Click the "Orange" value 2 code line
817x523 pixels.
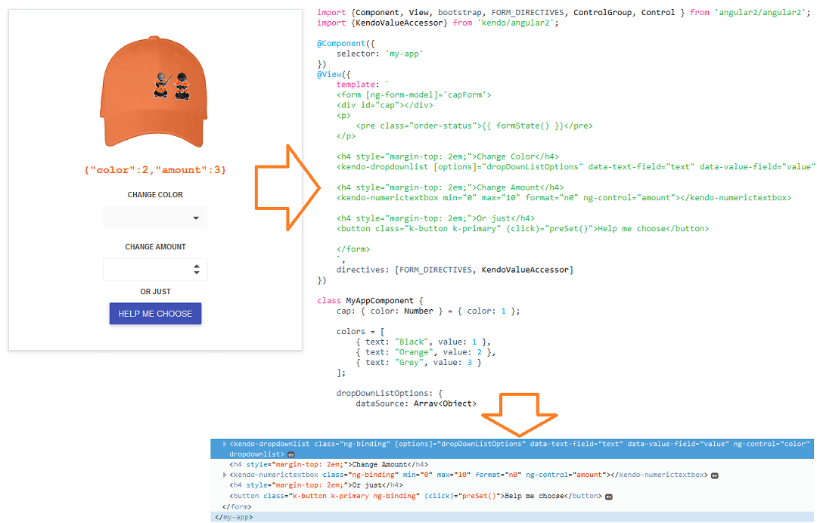click(426, 352)
